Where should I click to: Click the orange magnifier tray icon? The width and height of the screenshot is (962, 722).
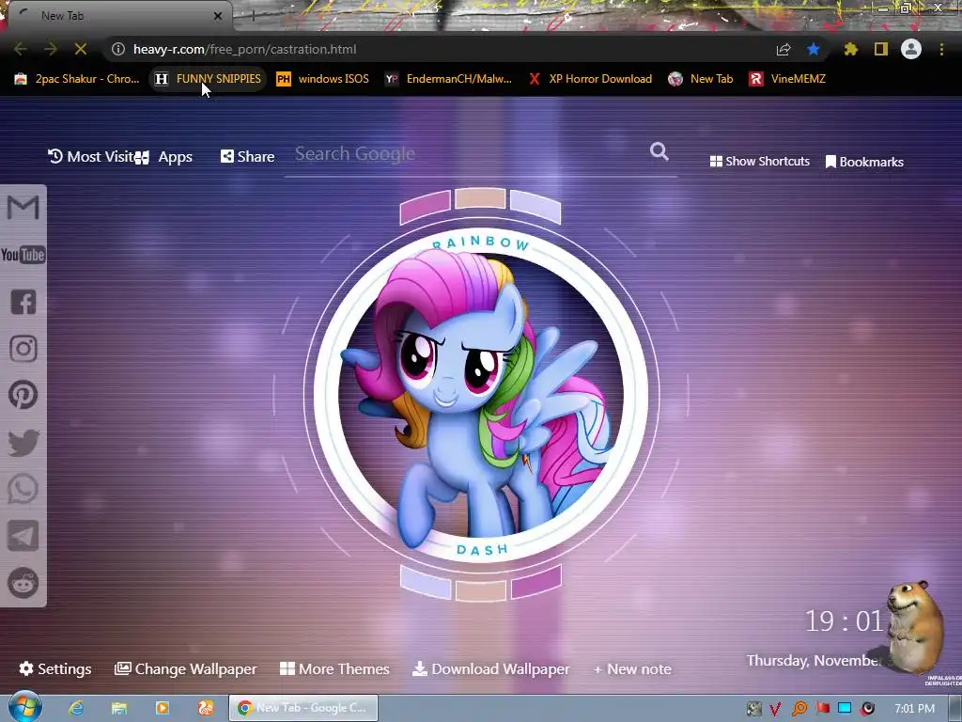click(x=799, y=709)
